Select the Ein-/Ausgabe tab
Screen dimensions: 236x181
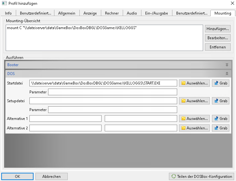pos(156,13)
